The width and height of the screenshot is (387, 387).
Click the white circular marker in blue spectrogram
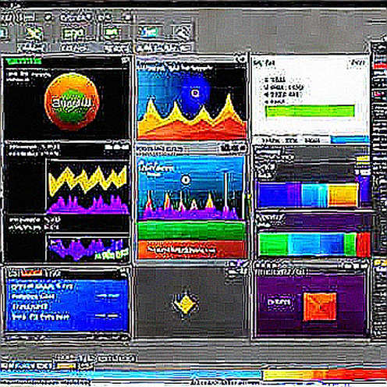pyautogui.click(x=185, y=179)
